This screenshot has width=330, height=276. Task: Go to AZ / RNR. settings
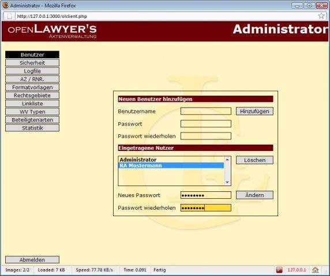pyautogui.click(x=32, y=79)
